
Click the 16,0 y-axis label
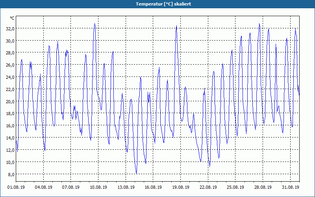pyautogui.click(x=10, y=126)
